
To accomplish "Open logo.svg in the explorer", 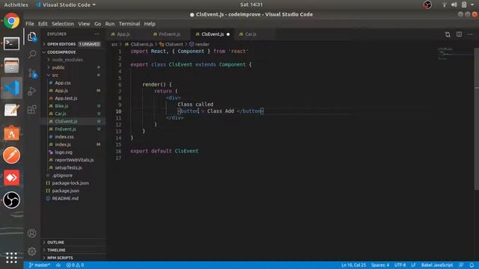I will (73, 152).
